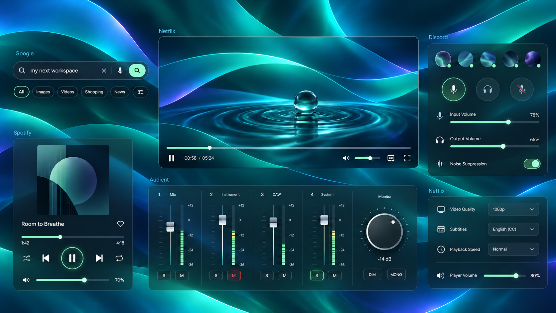Viewport: 556px width, 313px height.
Task: Open the Playback Speed Normal dropdown
Action: click(513, 249)
